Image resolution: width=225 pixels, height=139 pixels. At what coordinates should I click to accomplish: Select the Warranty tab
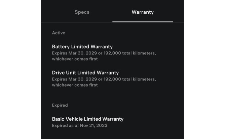coord(143,12)
